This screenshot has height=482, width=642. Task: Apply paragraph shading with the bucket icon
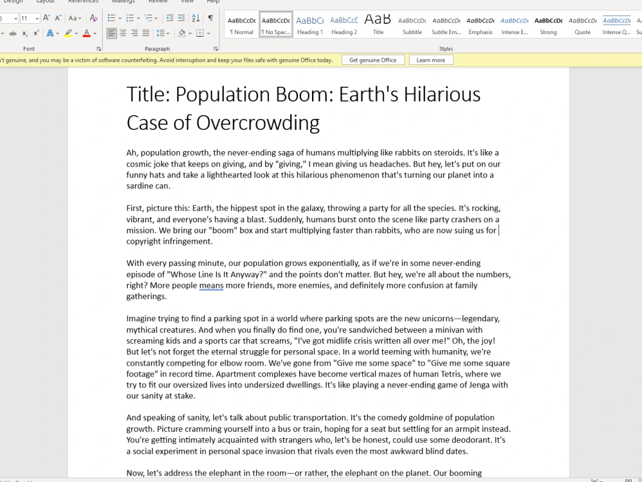(x=182, y=33)
